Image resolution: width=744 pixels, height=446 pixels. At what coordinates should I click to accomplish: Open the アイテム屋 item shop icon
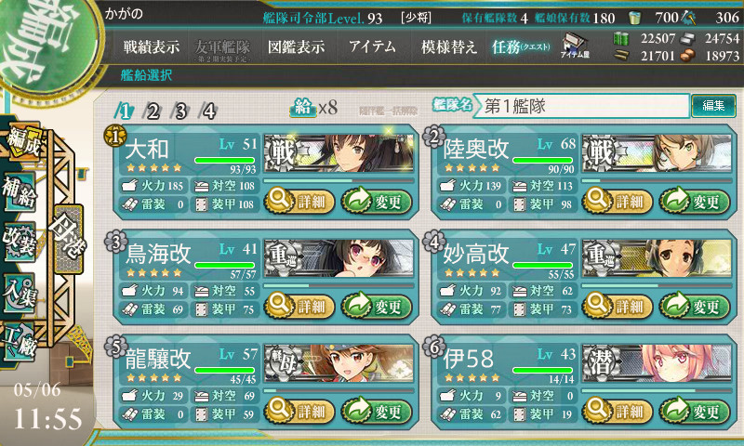pos(575,46)
